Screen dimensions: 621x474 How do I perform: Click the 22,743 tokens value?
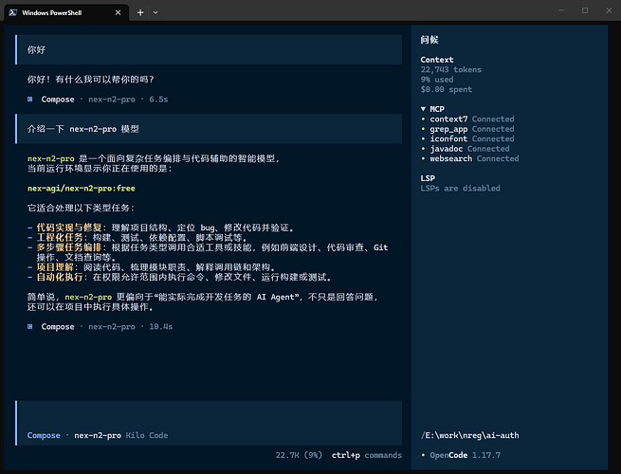pos(451,69)
